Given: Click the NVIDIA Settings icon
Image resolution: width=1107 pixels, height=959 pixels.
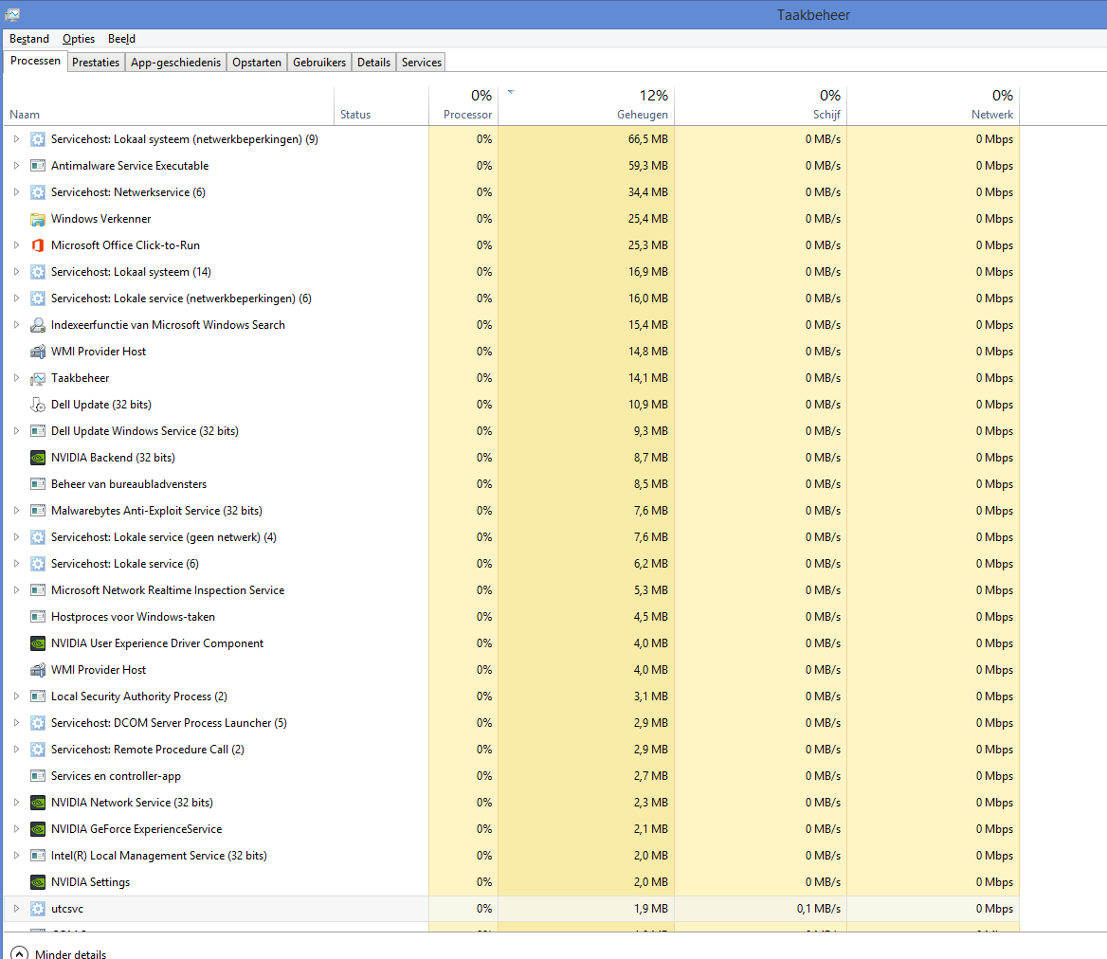Looking at the screenshot, I should (x=38, y=882).
